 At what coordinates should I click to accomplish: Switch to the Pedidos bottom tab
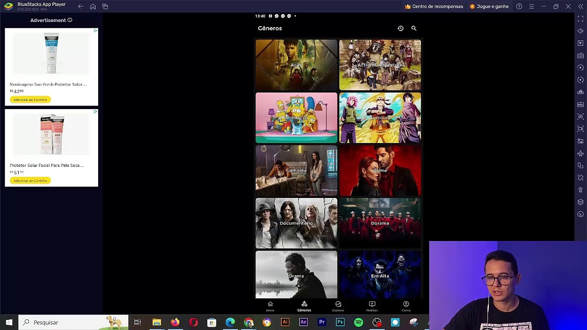coord(372,306)
